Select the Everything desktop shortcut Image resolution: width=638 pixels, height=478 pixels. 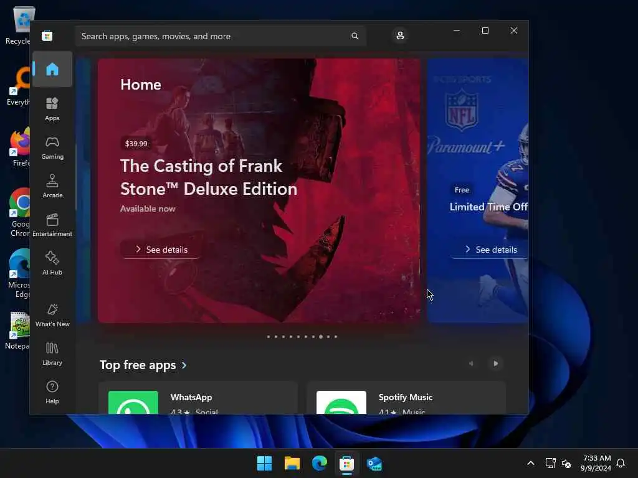click(18, 86)
